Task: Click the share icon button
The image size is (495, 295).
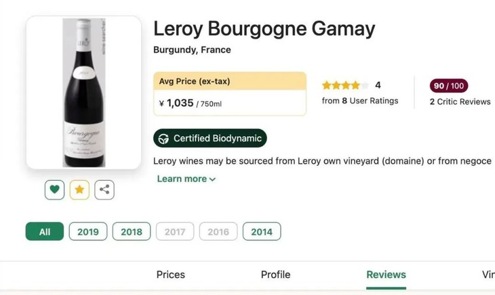Action: [x=104, y=189]
